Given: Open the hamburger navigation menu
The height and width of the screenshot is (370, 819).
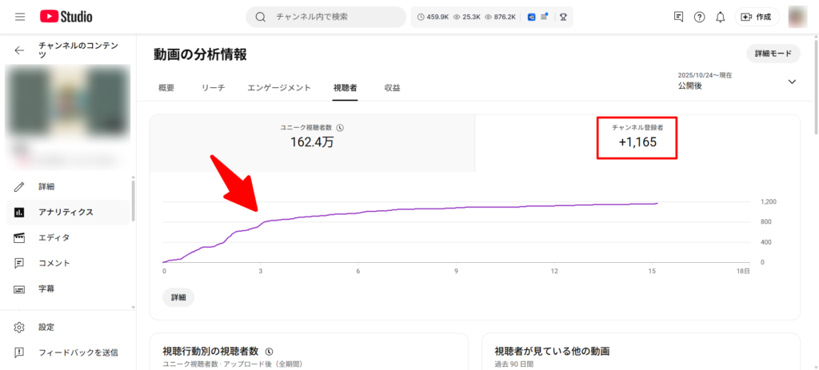Looking at the screenshot, I should (20, 17).
